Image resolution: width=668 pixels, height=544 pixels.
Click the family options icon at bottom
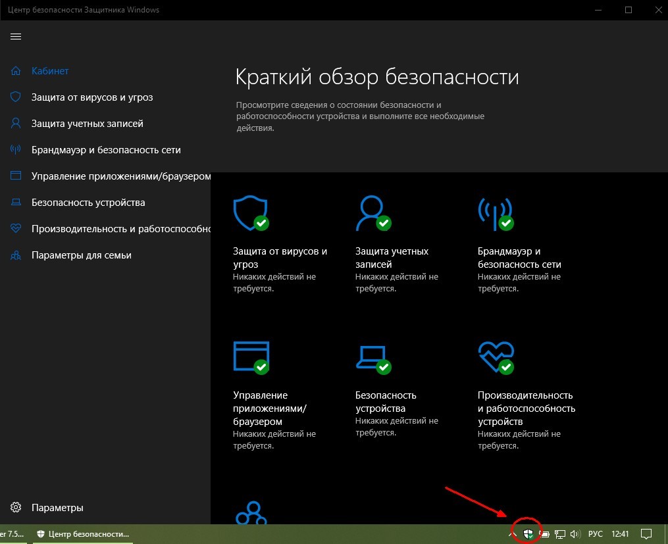(251, 512)
